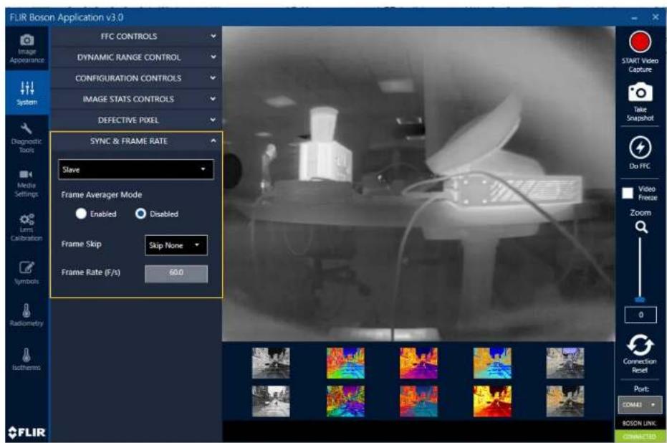Expand the Defective Pixel section
667x443 pixels.
135,120
